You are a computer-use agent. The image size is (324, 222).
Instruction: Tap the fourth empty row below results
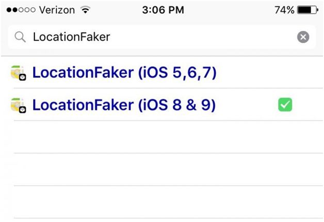click(x=165, y=220)
